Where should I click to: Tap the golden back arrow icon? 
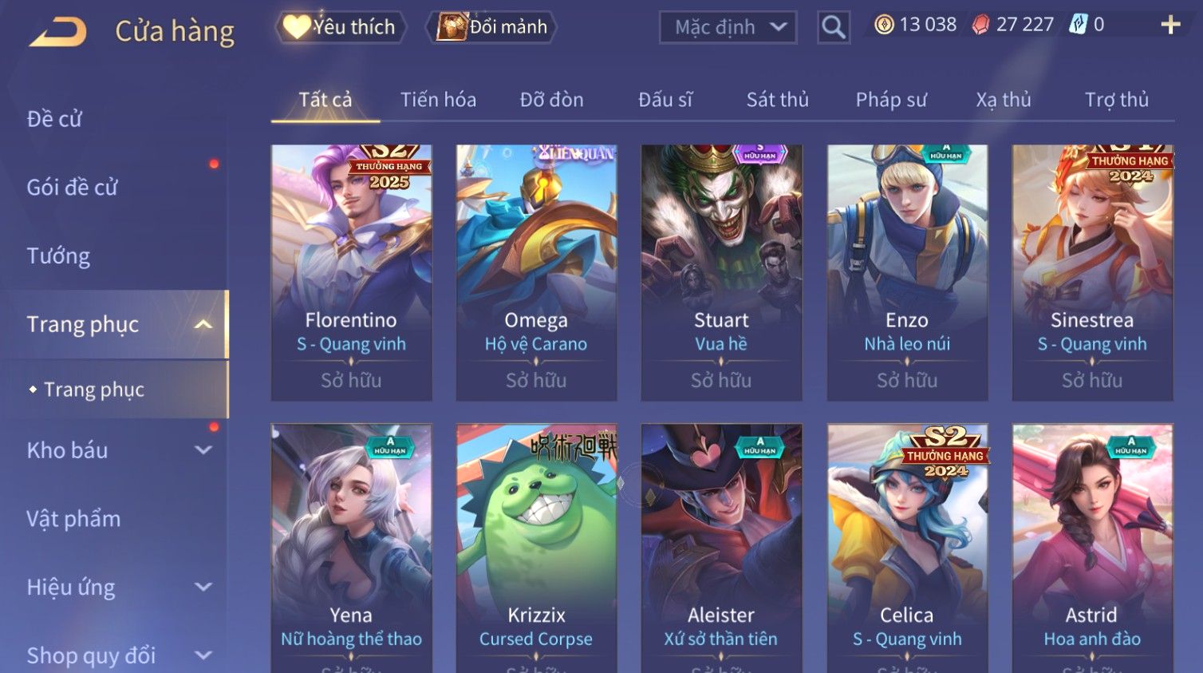tap(57, 32)
